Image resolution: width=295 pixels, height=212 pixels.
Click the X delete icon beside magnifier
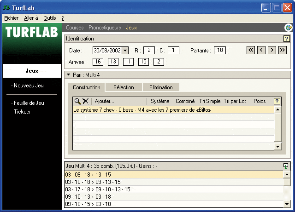coord(85,101)
